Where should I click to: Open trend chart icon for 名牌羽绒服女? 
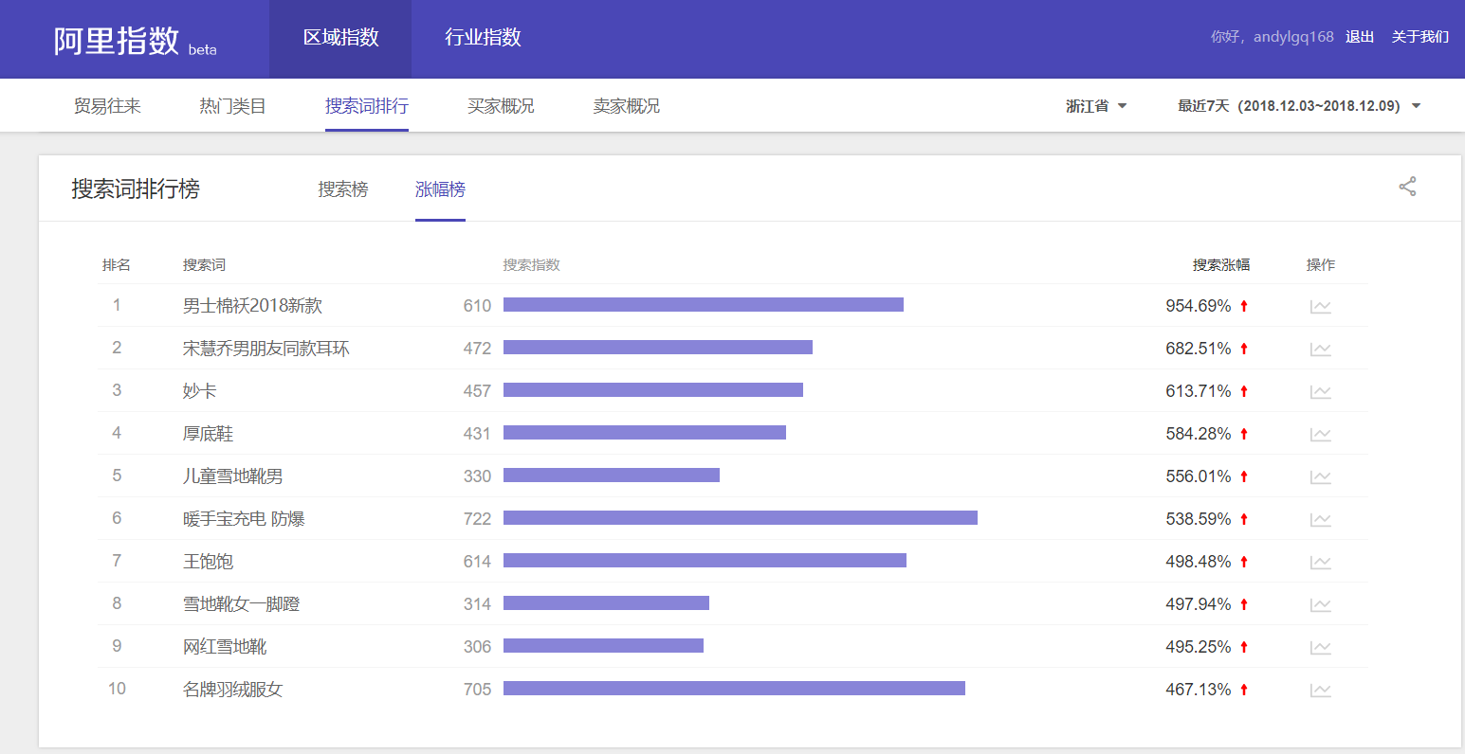(x=1320, y=690)
